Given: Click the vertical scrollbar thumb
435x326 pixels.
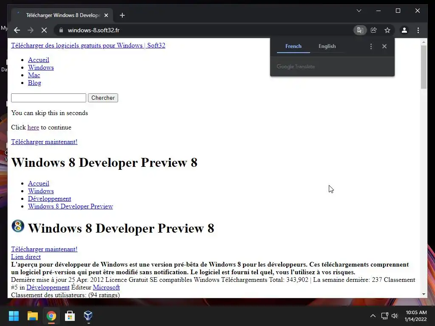Looking at the screenshot, I should coord(424,67).
